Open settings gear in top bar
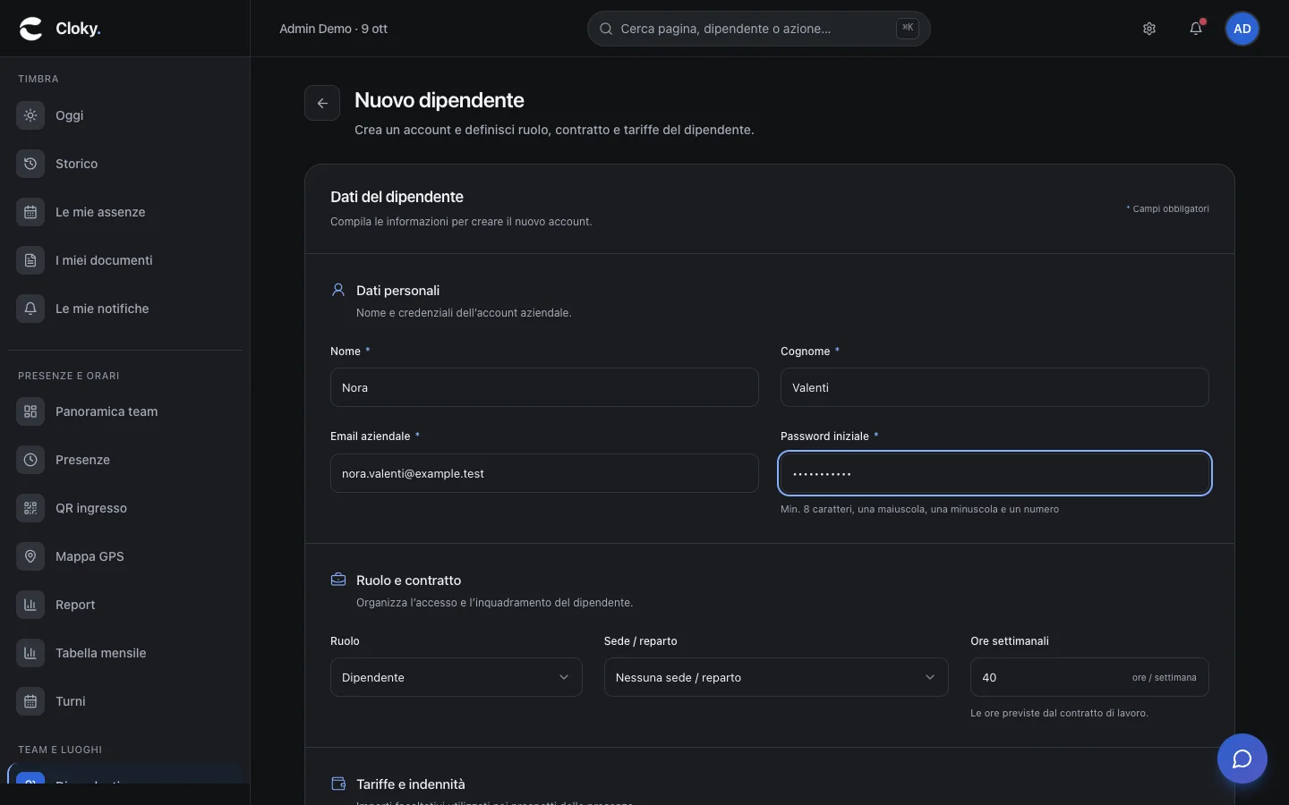This screenshot has height=805, width=1289. tap(1149, 29)
